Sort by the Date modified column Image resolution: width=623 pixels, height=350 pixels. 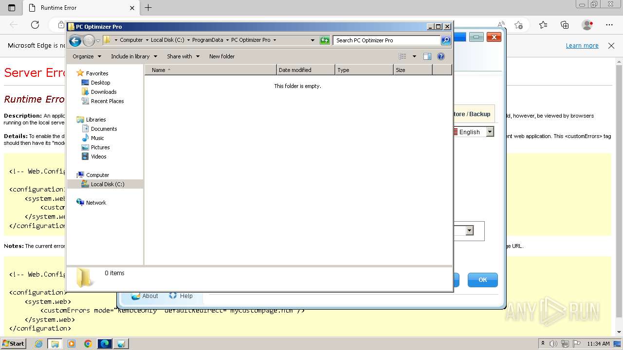[x=306, y=70]
